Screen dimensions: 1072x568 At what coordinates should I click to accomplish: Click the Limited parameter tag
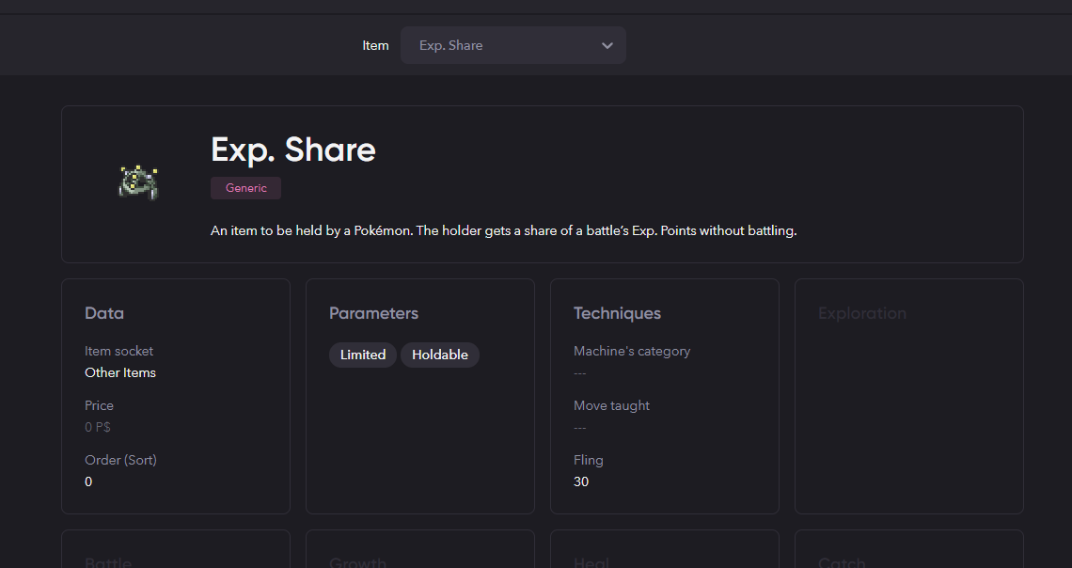(x=363, y=355)
